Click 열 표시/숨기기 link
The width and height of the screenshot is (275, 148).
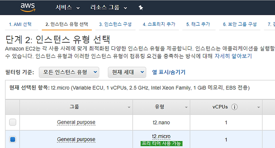tap(169, 72)
